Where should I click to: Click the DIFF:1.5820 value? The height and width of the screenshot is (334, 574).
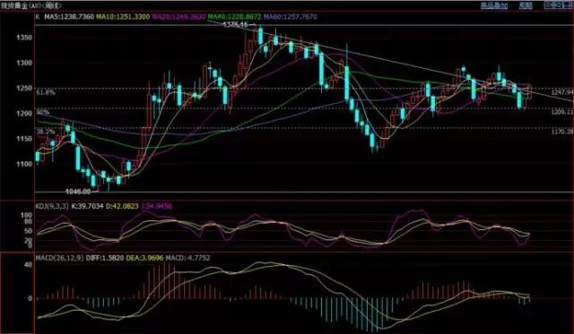pyautogui.click(x=105, y=258)
